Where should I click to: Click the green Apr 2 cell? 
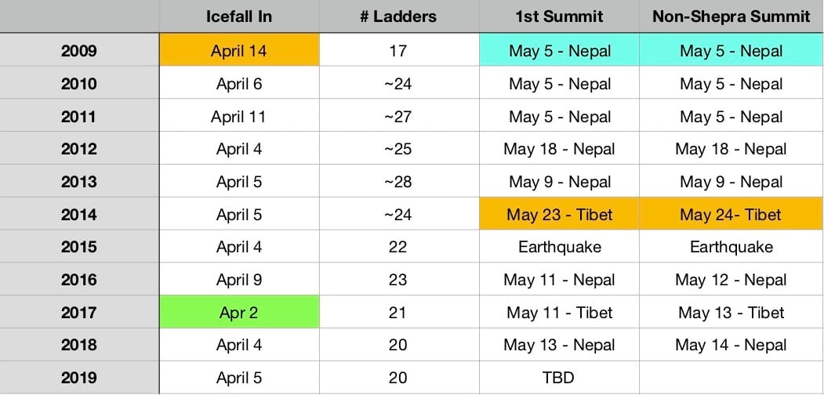(x=239, y=313)
